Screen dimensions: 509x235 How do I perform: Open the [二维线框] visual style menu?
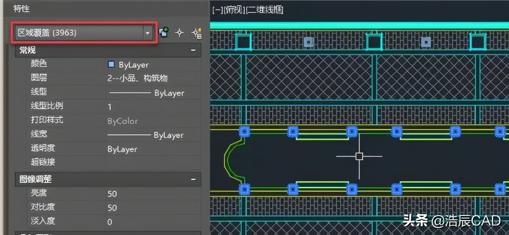(x=265, y=10)
